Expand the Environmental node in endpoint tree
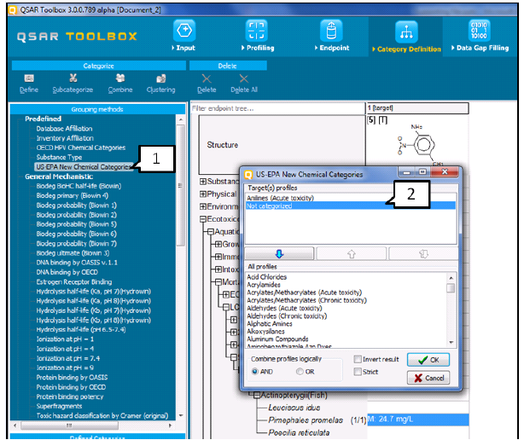 pos(203,206)
